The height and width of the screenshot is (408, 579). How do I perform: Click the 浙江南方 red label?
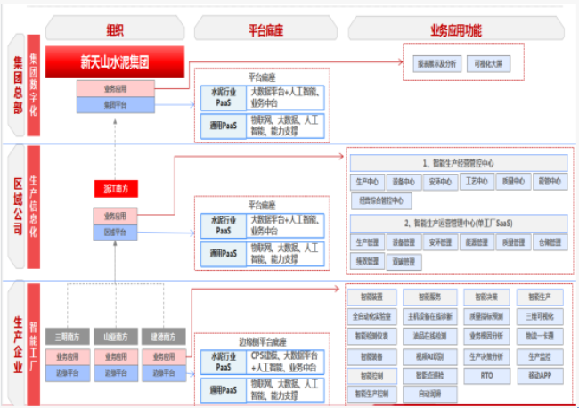click(116, 189)
